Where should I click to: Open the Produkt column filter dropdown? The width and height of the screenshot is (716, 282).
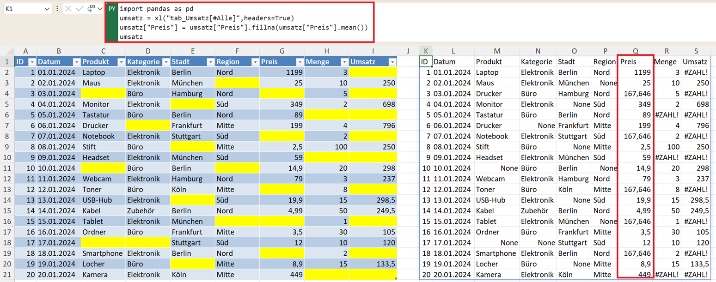(x=121, y=62)
